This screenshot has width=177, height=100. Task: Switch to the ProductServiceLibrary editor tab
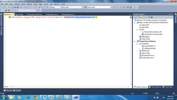point(34,14)
